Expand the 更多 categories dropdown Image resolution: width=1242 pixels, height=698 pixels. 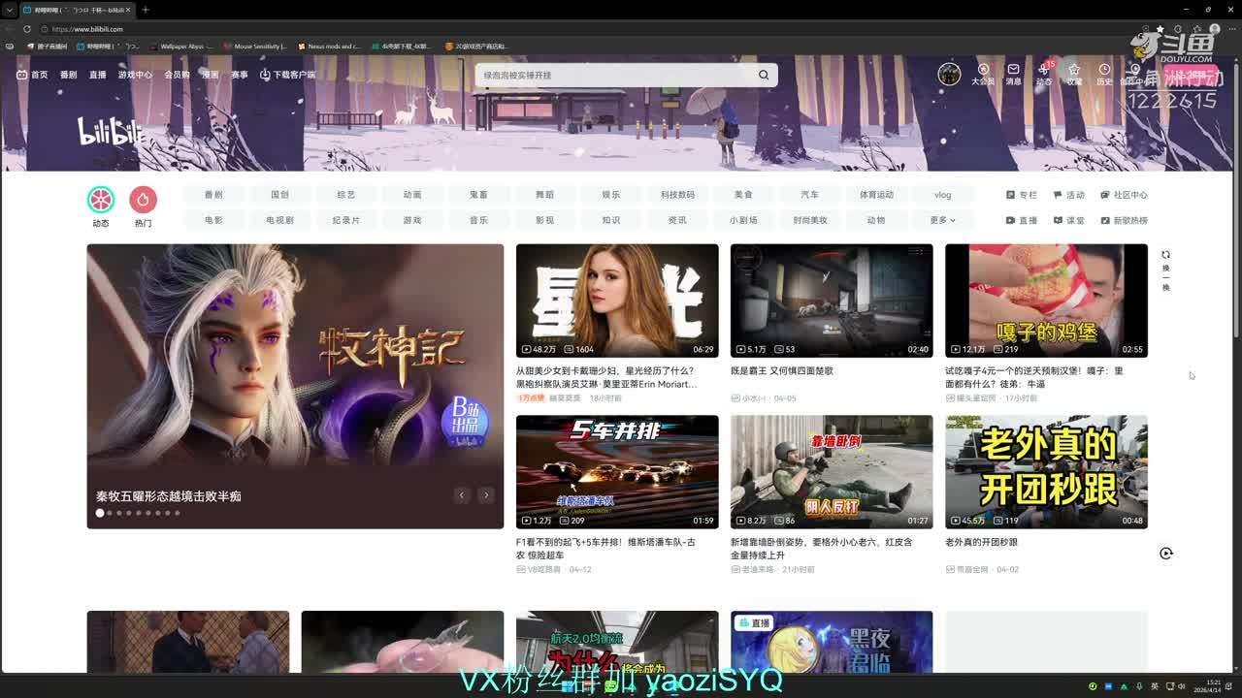tap(942, 220)
